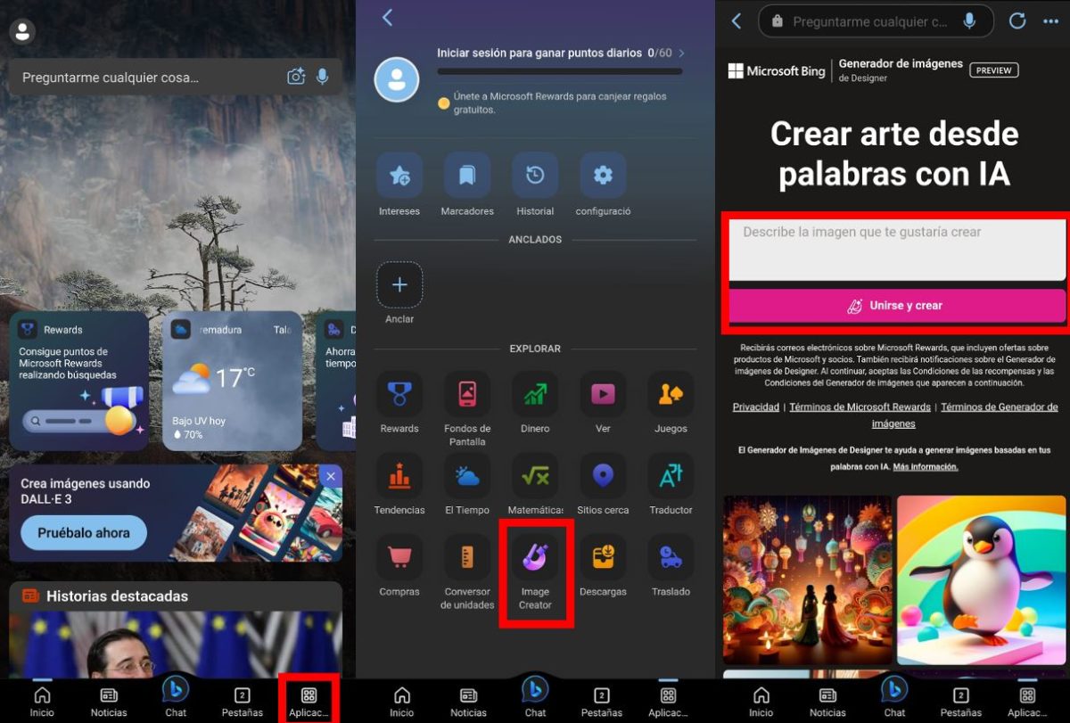
Task: Focus the browser address bar field
Action: point(875,21)
